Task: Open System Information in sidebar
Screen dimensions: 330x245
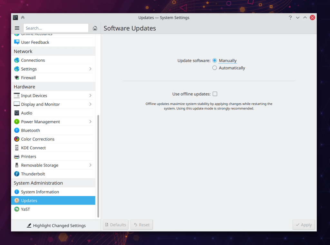Action: pyautogui.click(x=40, y=192)
